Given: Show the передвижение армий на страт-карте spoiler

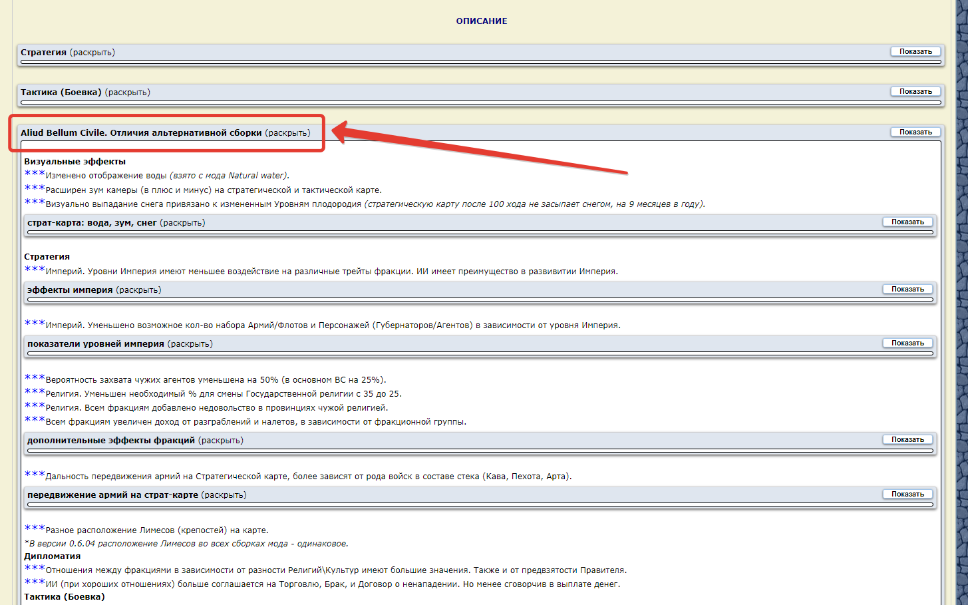Looking at the screenshot, I should coord(907,495).
